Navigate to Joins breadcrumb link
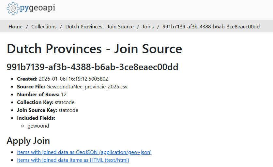273x167 pixels. point(148,27)
